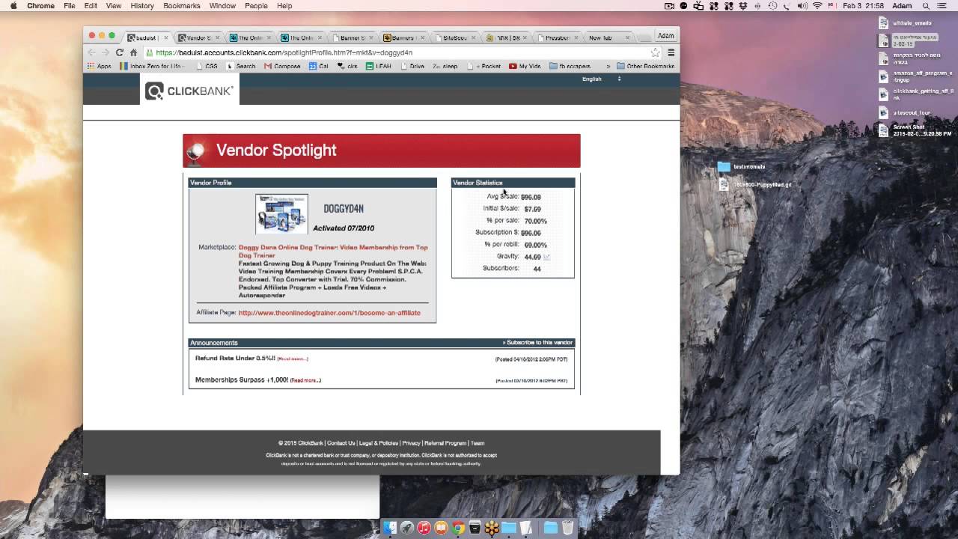Image resolution: width=958 pixels, height=539 pixels.
Task: Switch to the Banners tab with yellow icon
Action: click(x=403, y=37)
